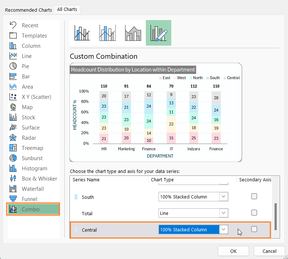Choose the Waterfall chart icon

pos(13,189)
